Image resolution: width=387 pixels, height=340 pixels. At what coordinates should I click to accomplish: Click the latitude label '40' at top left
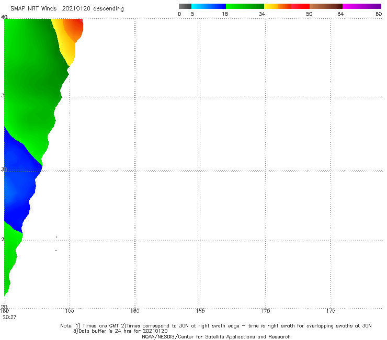[4, 17]
